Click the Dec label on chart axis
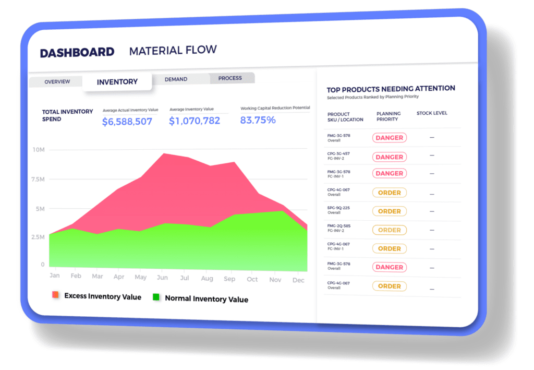The image size is (534, 370). point(298,280)
